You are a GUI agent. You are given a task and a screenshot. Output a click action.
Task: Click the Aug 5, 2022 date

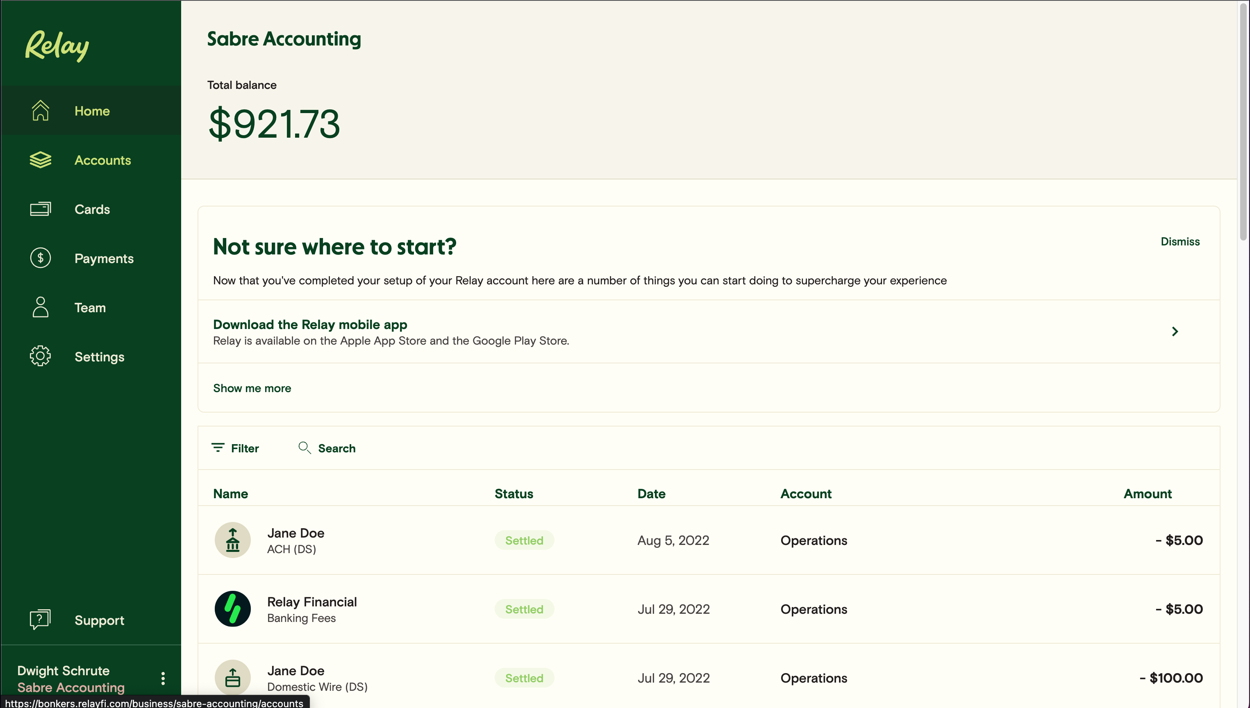tap(673, 540)
